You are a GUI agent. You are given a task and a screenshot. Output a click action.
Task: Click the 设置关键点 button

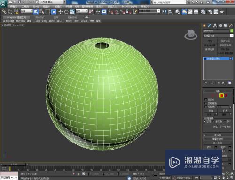pos(165,178)
